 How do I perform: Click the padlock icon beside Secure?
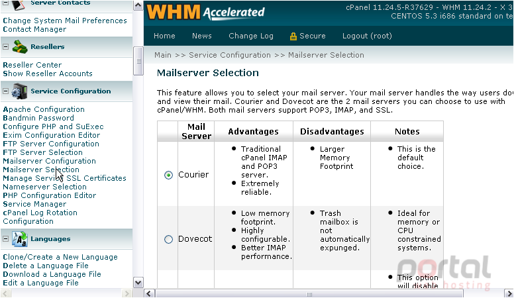[293, 36]
